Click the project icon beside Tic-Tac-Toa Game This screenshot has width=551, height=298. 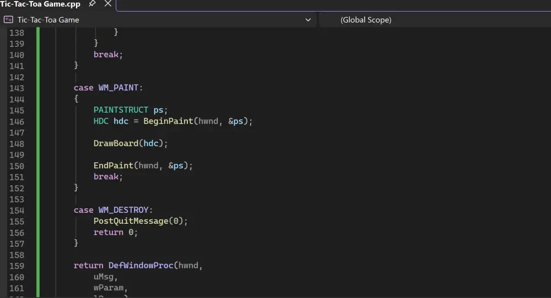[8, 20]
